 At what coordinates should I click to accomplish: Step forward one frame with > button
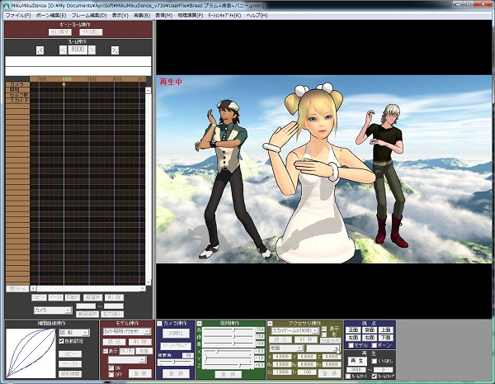[x=92, y=50]
